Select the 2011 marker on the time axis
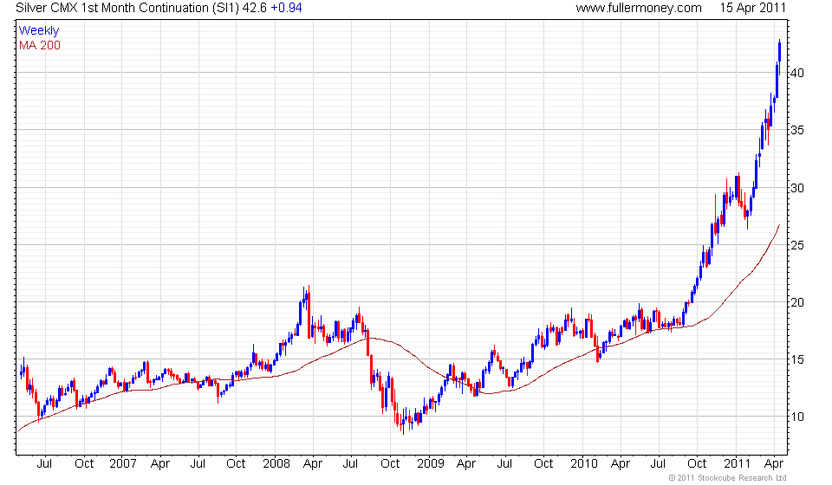 [x=736, y=463]
